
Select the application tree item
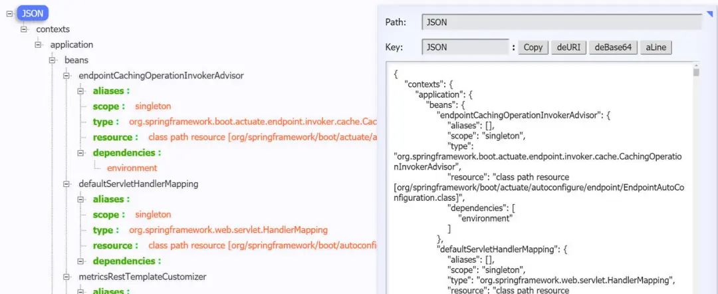tap(71, 45)
